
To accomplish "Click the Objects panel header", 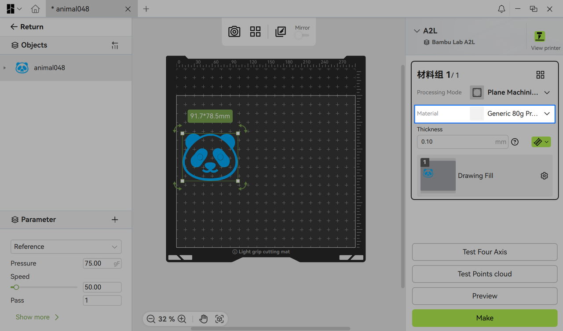I will click(66, 45).
